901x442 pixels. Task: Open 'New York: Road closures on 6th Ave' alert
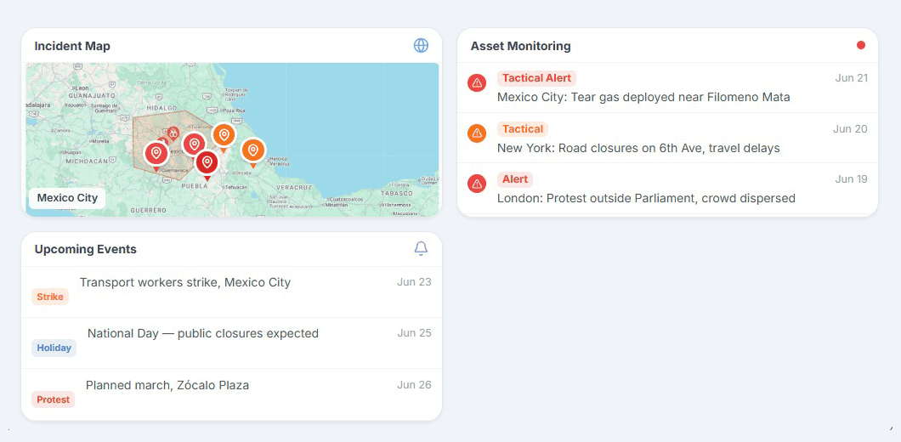pos(638,148)
